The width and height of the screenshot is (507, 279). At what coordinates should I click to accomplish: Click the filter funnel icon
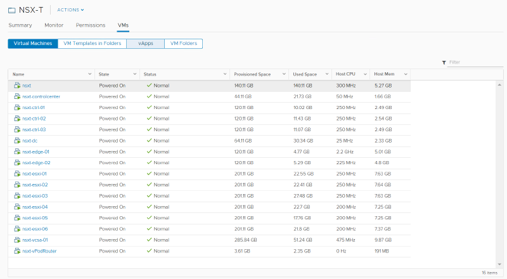(x=444, y=63)
